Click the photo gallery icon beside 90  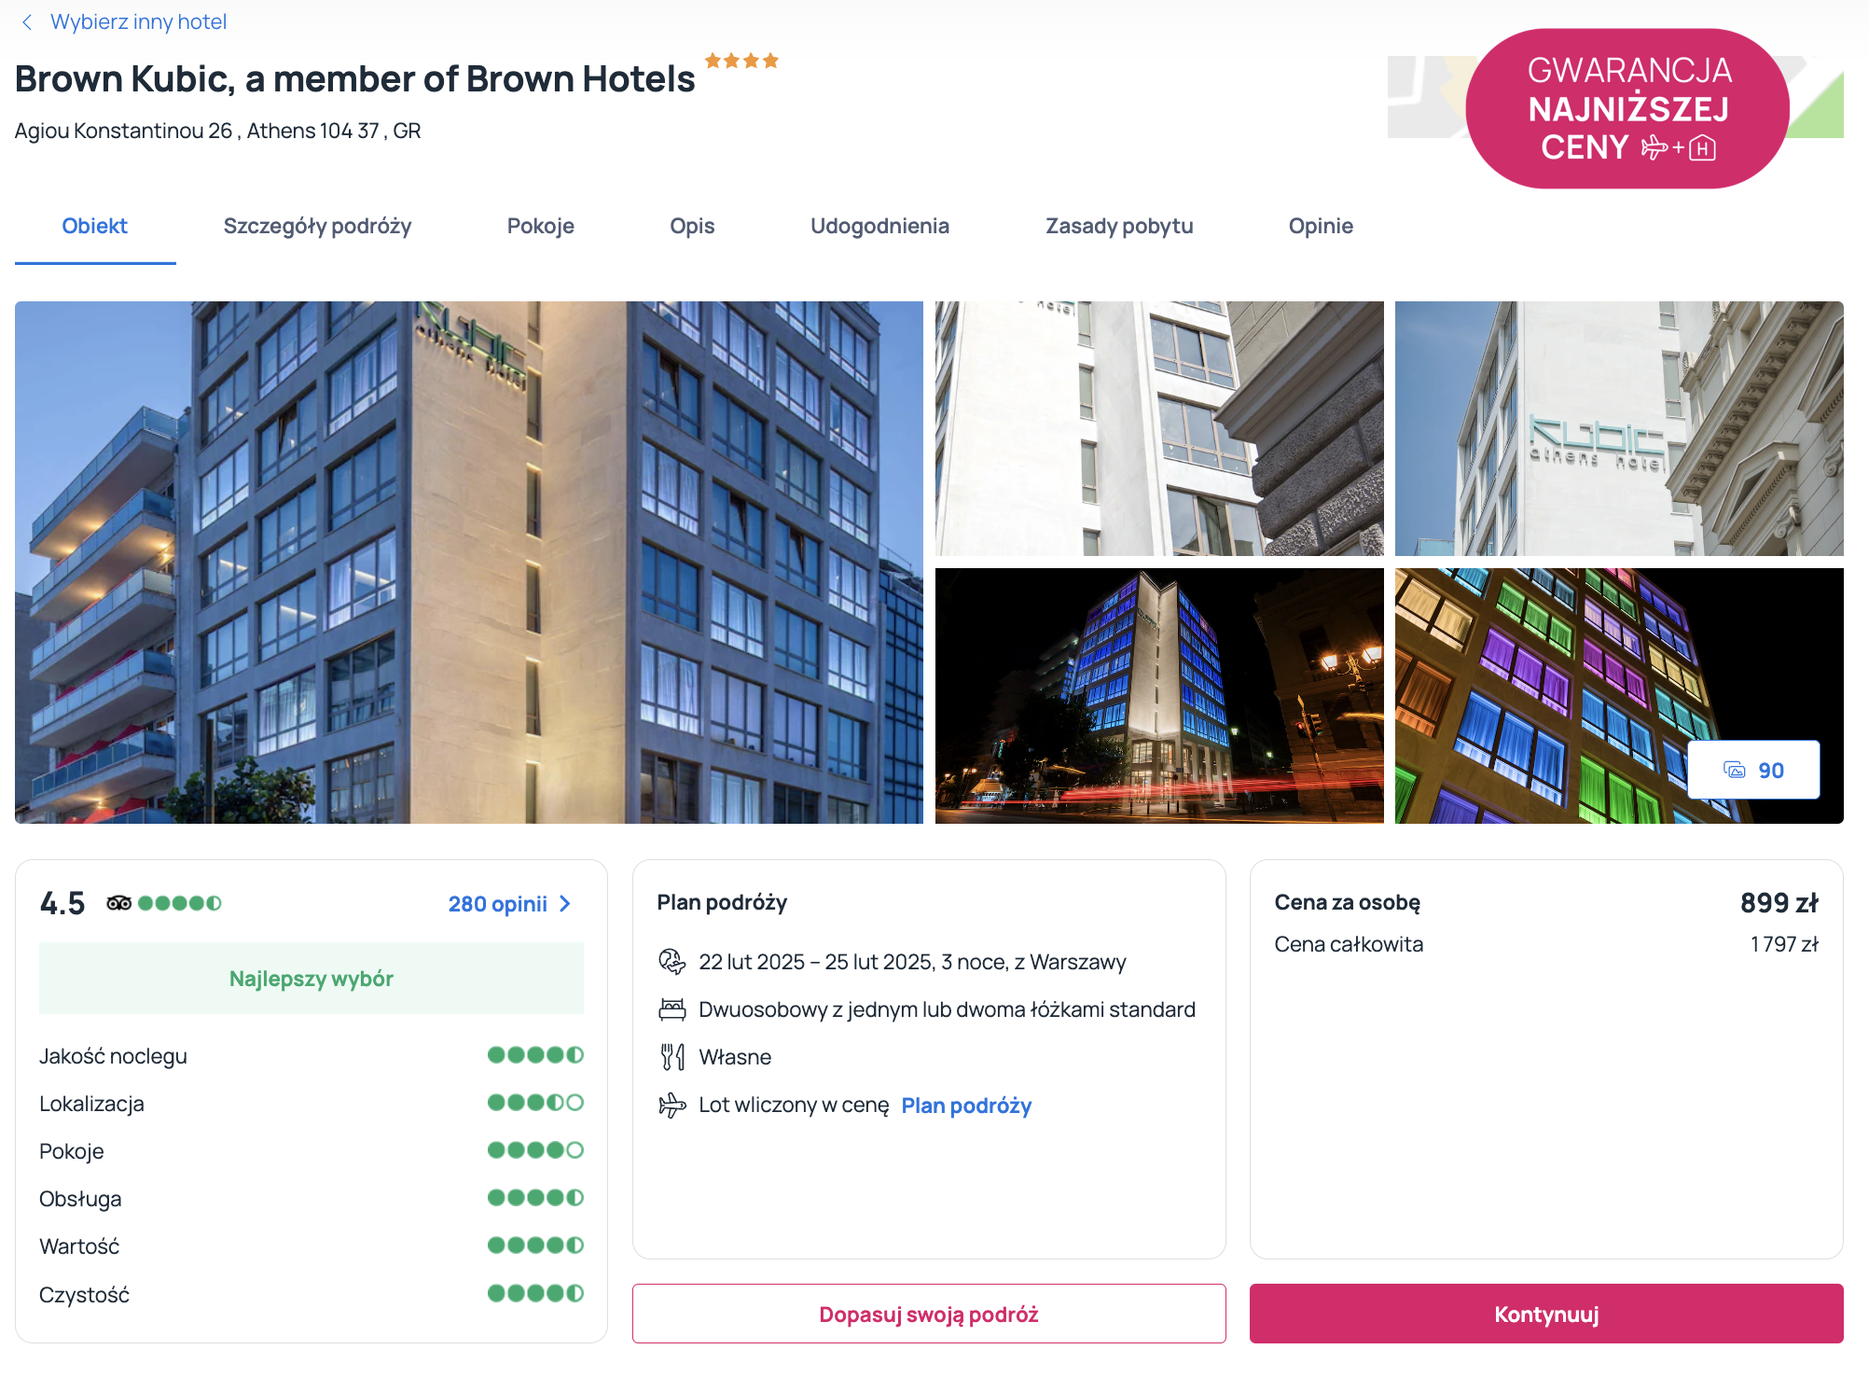[1734, 770]
